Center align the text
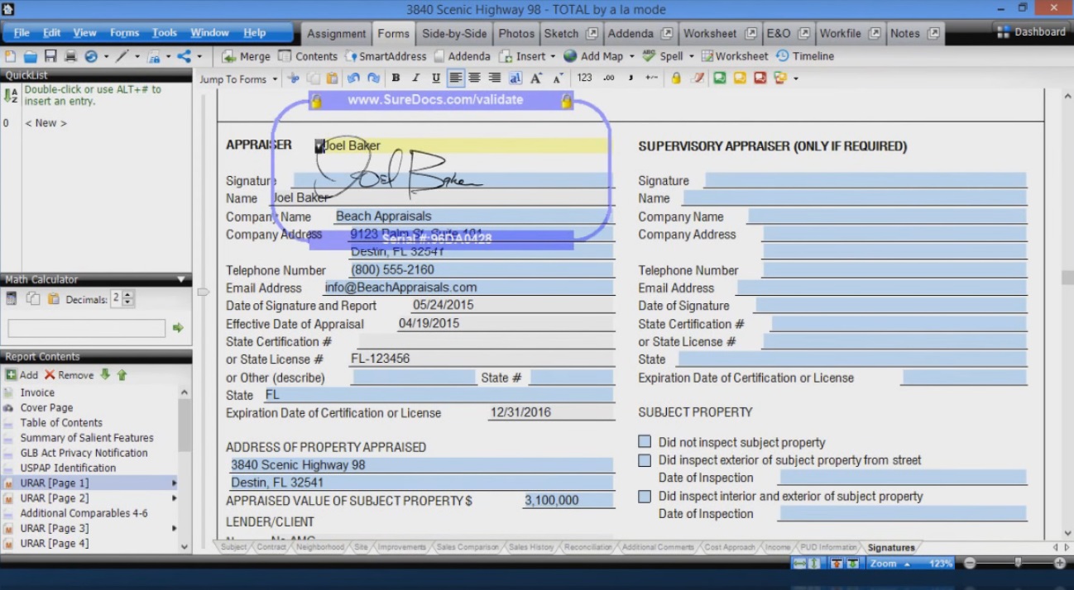The height and width of the screenshot is (590, 1074). click(x=474, y=79)
